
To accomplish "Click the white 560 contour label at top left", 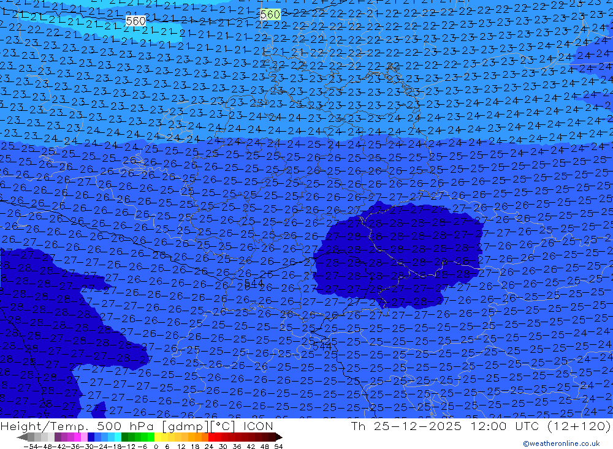I will pyautogui.click(x=135, y=21).
